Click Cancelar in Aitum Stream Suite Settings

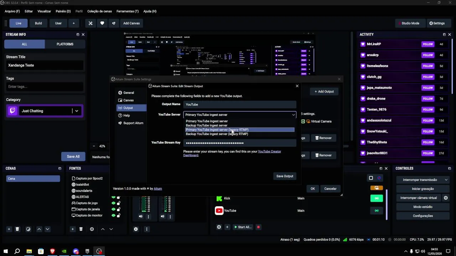(330, 188)
